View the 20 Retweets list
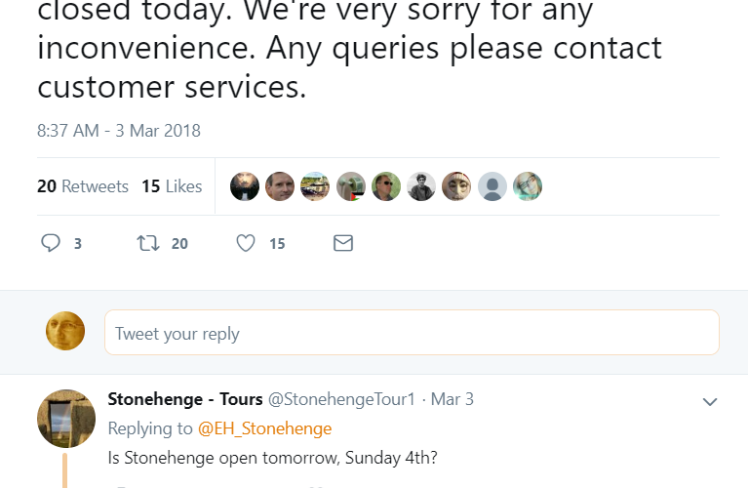 [x=83, y=186]
